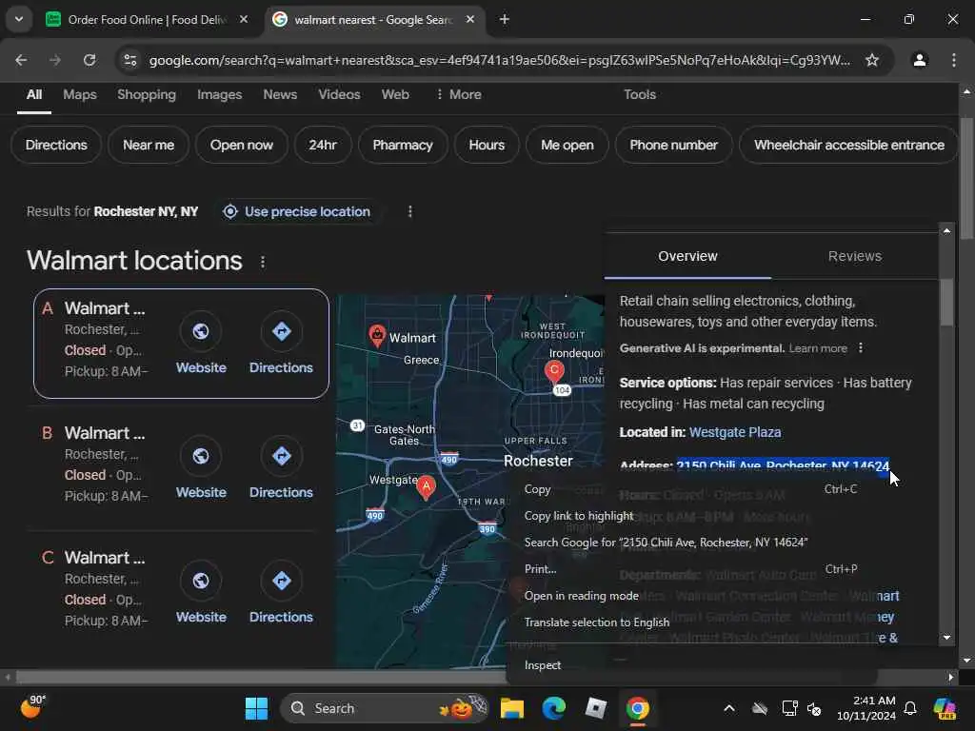This screenshot has width=975, height=731.
Task: Choose Translate selection to English
Action: point(691,622)
